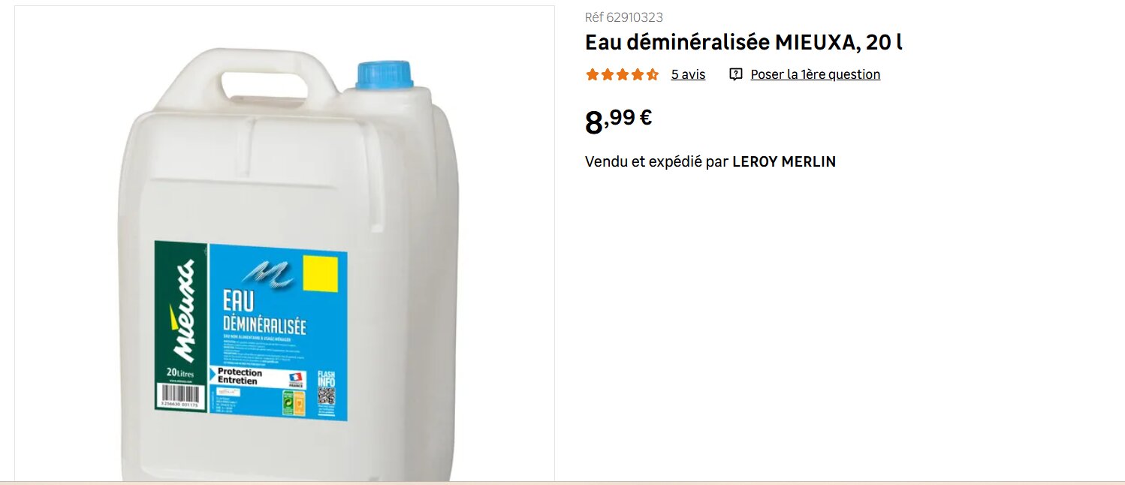Click the question bubble icon beside Poser

coord(736,74)
